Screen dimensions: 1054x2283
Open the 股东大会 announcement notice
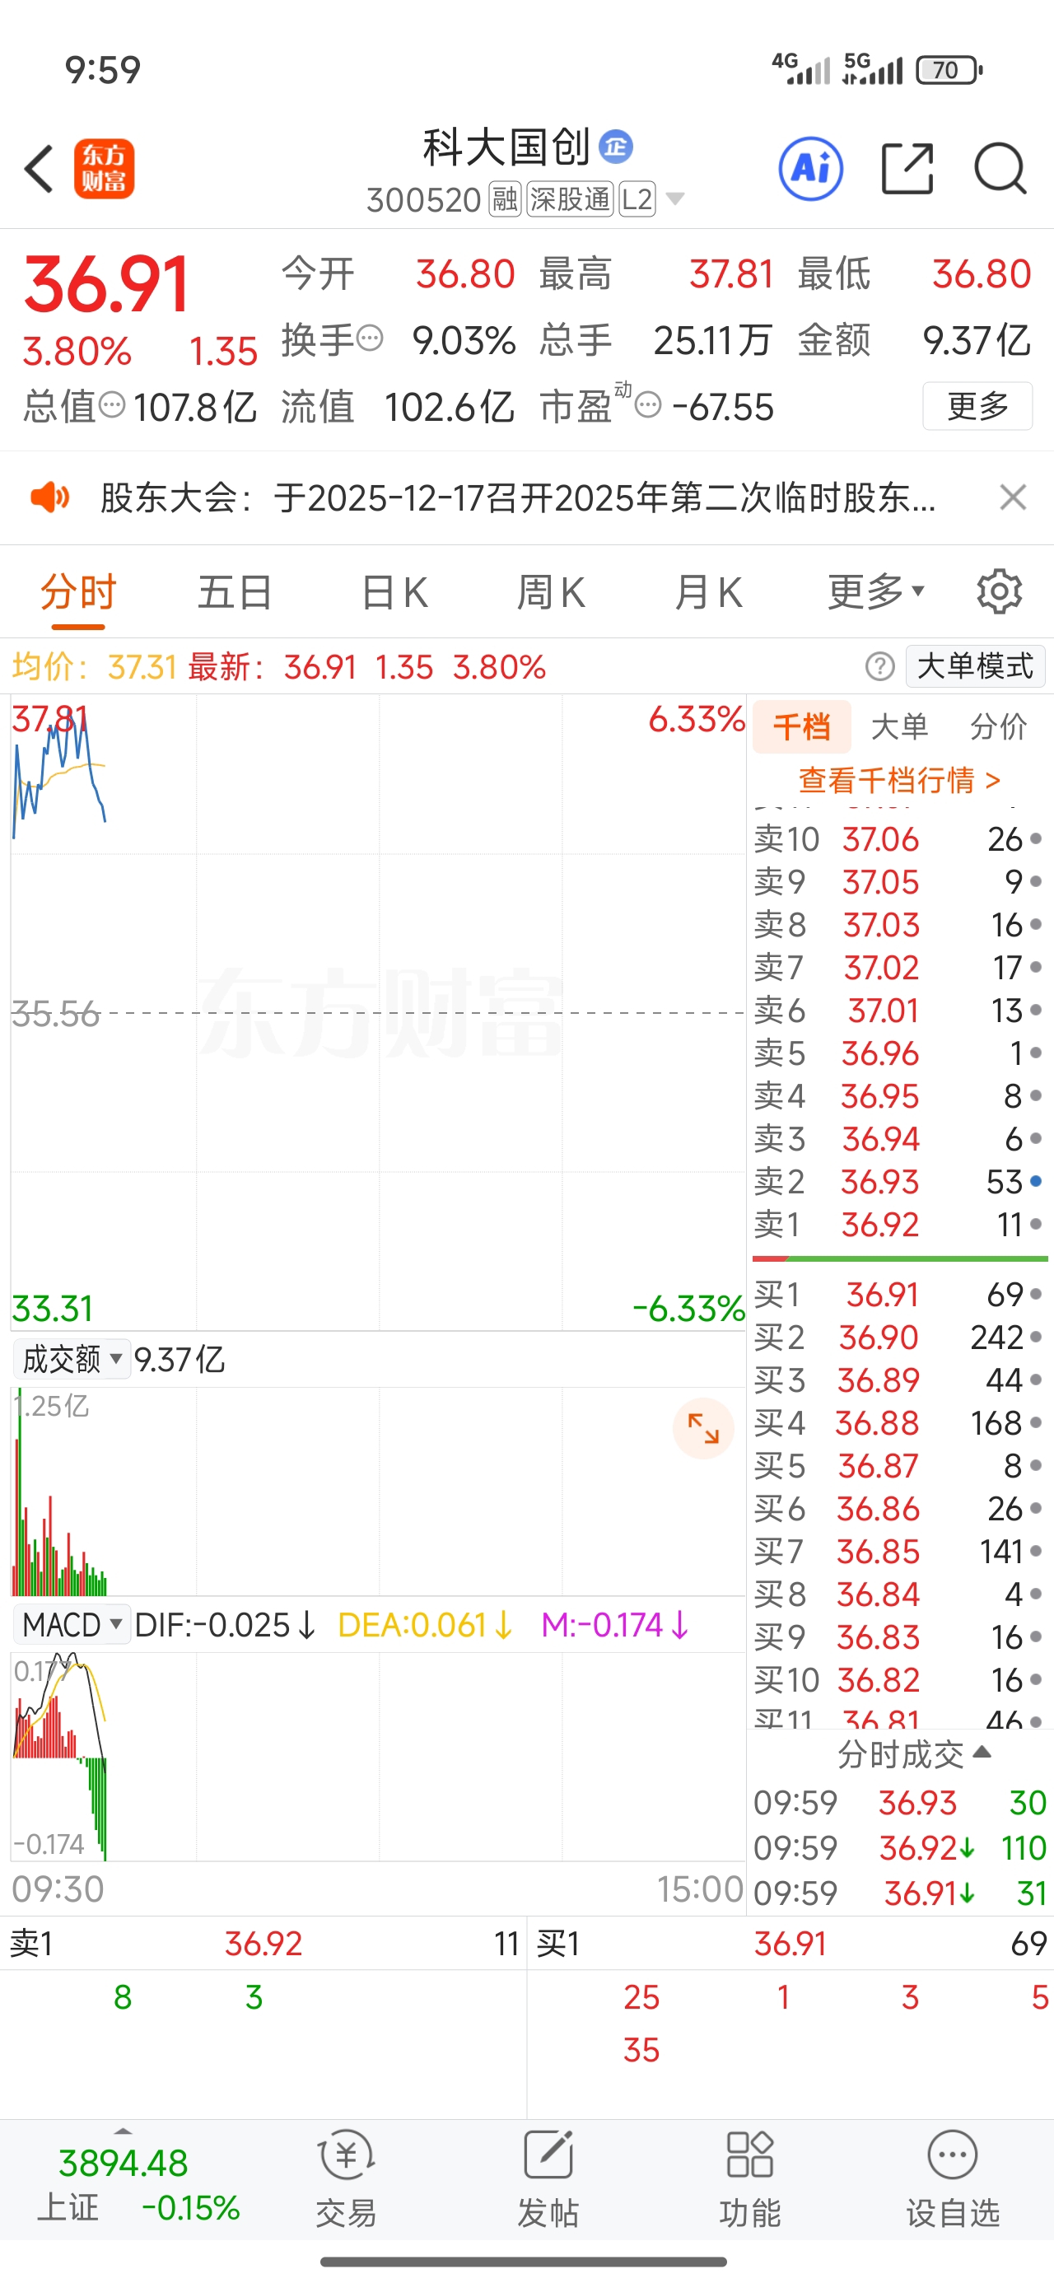point(517,497)
